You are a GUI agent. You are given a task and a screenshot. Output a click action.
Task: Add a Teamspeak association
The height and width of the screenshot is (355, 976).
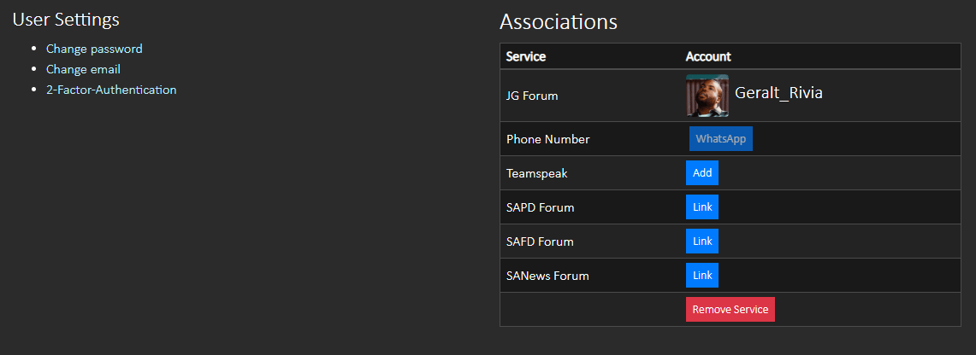tap(702, 173)
